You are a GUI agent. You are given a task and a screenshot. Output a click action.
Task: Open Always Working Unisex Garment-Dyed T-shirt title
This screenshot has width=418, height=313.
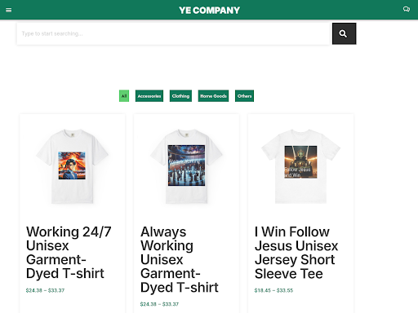pos(180,259)
